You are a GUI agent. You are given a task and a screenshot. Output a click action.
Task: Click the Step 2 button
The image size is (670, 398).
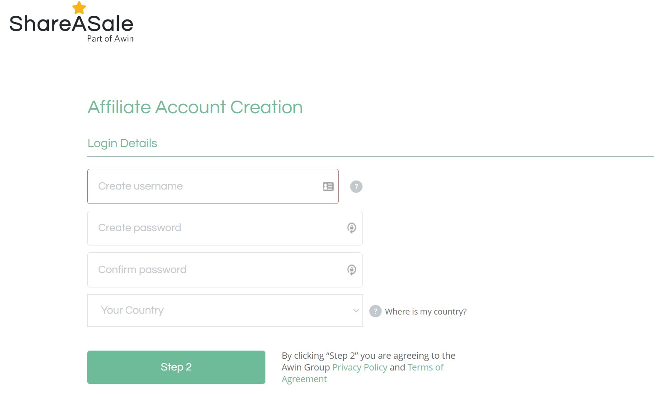pyautogui.click(x=176, y=367)
